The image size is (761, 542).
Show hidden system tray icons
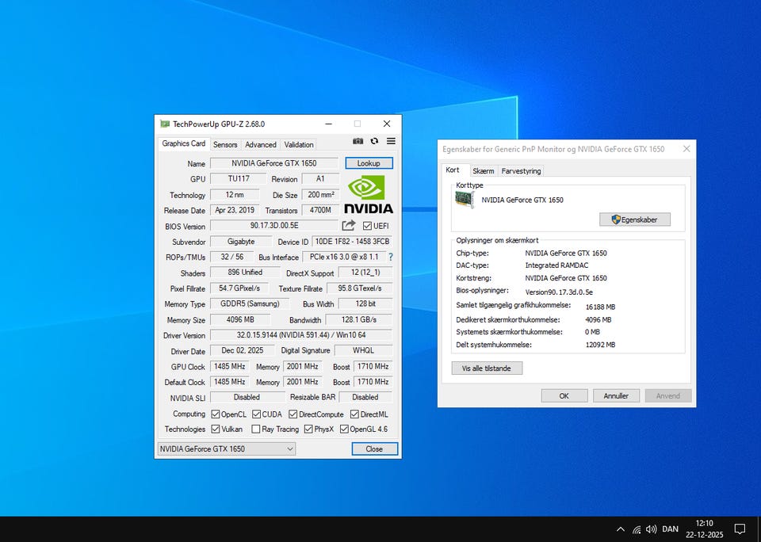621,529
